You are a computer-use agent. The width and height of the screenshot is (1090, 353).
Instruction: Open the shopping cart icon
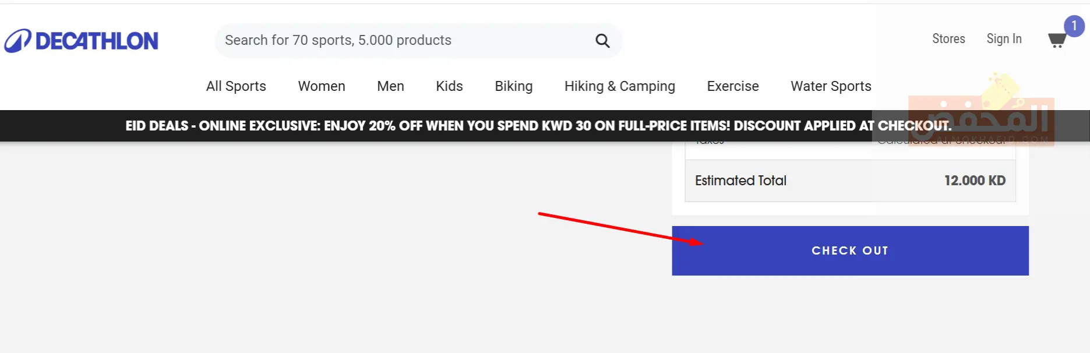click(1057, 41)
